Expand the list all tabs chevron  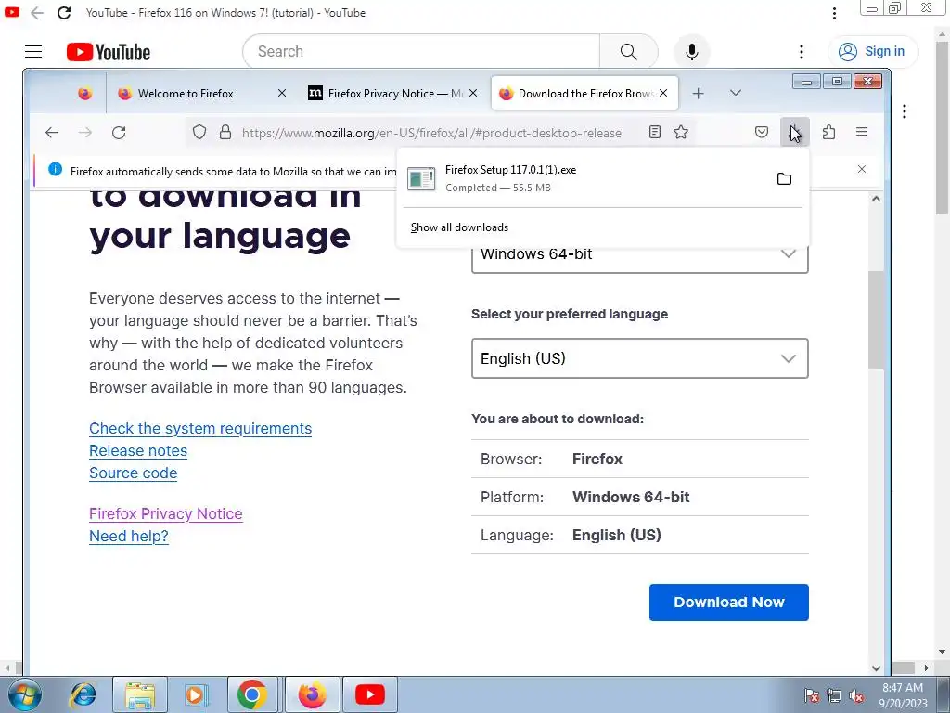point(736,93)
